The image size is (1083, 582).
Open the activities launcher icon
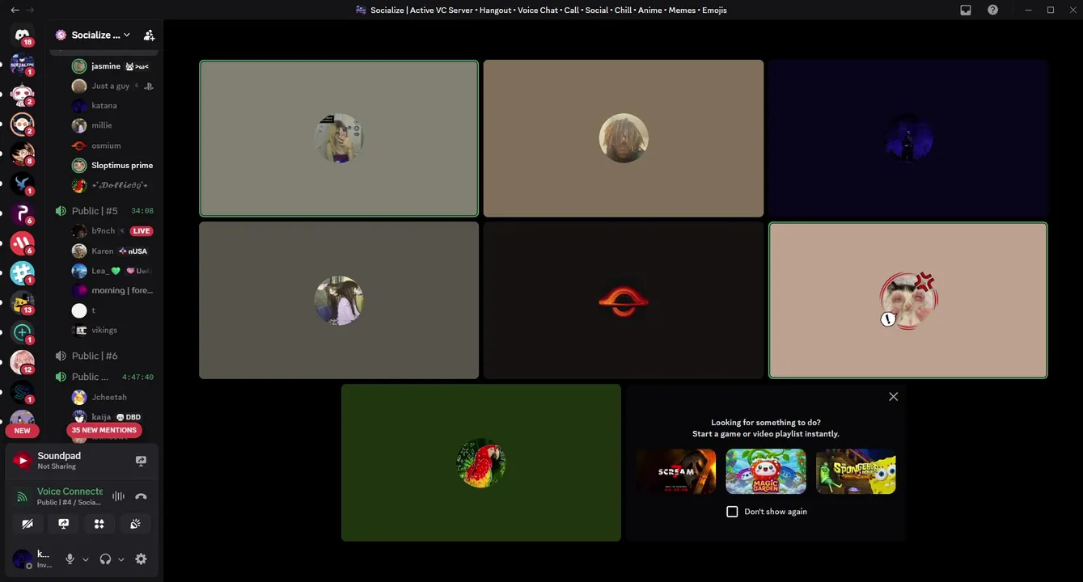pos(99,524)
